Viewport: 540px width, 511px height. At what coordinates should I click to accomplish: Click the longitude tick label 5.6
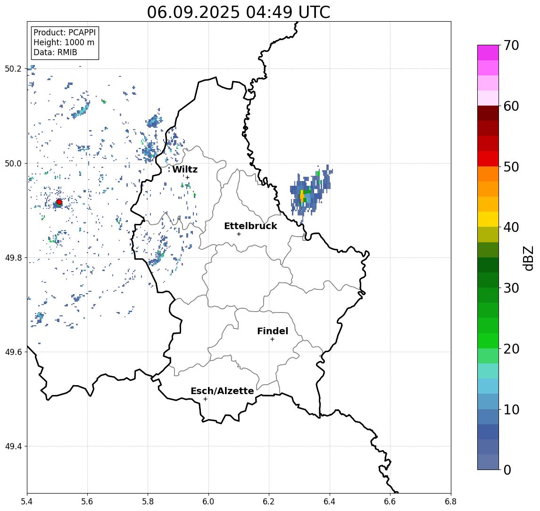pos(87,502)
